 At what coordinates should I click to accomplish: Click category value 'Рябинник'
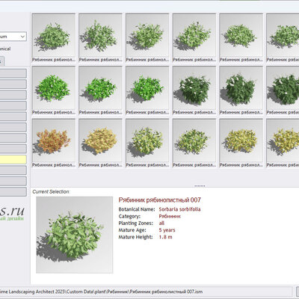coord(170,216)
